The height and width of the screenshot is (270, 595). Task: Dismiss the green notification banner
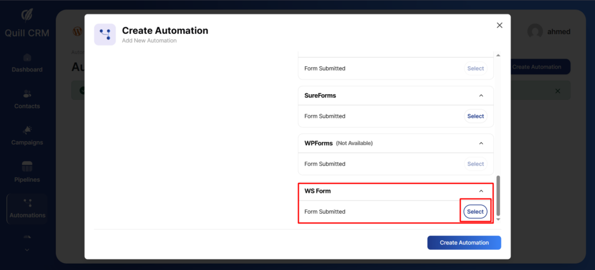click(558, 91)
